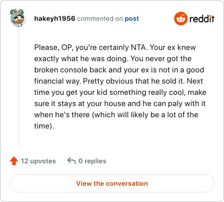
Task: Open the "0 replies" label
Action: coord(92,161)
